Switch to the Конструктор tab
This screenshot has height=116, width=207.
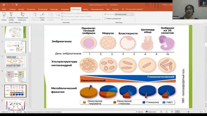tap(43, 9)
